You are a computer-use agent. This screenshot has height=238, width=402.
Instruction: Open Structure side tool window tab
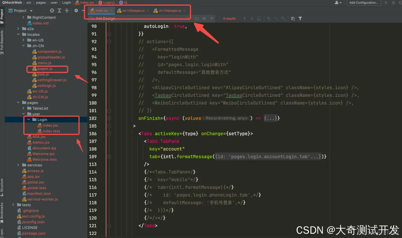point(2,187)
